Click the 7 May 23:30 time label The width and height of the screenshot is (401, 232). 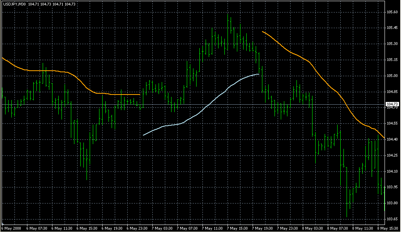tap(288, 228)
